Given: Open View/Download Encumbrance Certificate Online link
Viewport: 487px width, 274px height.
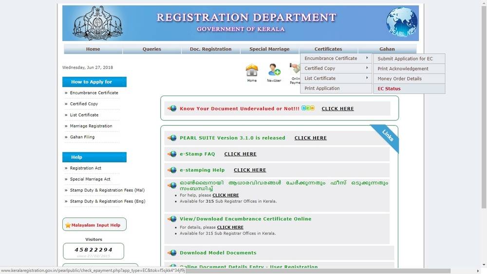Looking at the screenshot, I should 245,219.
